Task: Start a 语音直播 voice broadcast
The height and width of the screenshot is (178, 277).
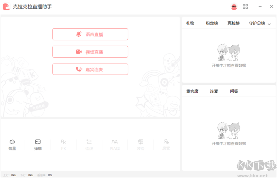Action: coord(90,34)
